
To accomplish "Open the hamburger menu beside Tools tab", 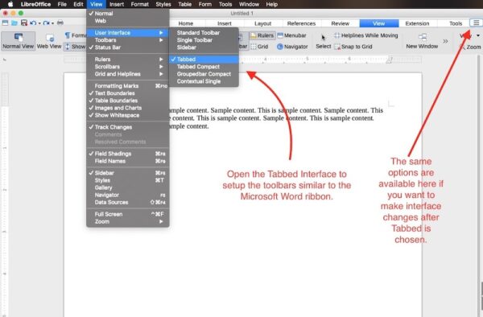I will [x=476, y=23].
